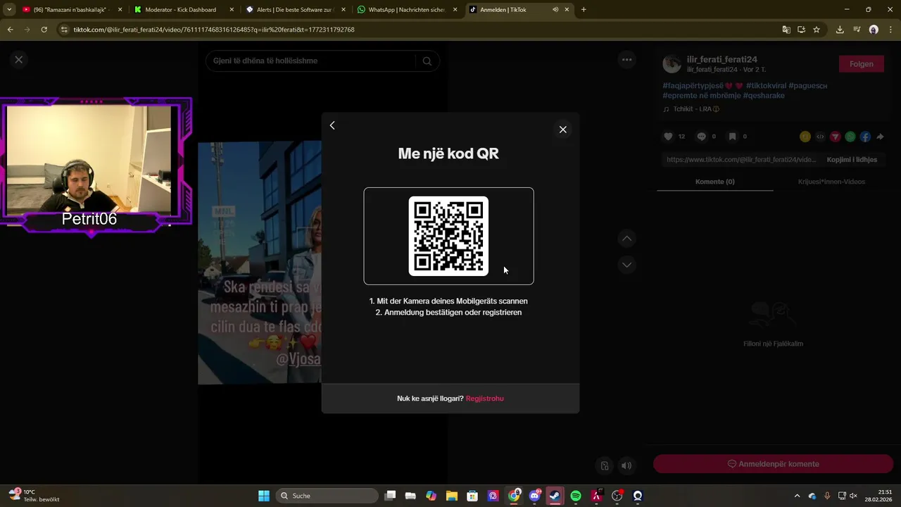Image resolution: width=901 pixels, height=507 pixels.
Task: Go back in the login dialog
Action: point(332,125)
